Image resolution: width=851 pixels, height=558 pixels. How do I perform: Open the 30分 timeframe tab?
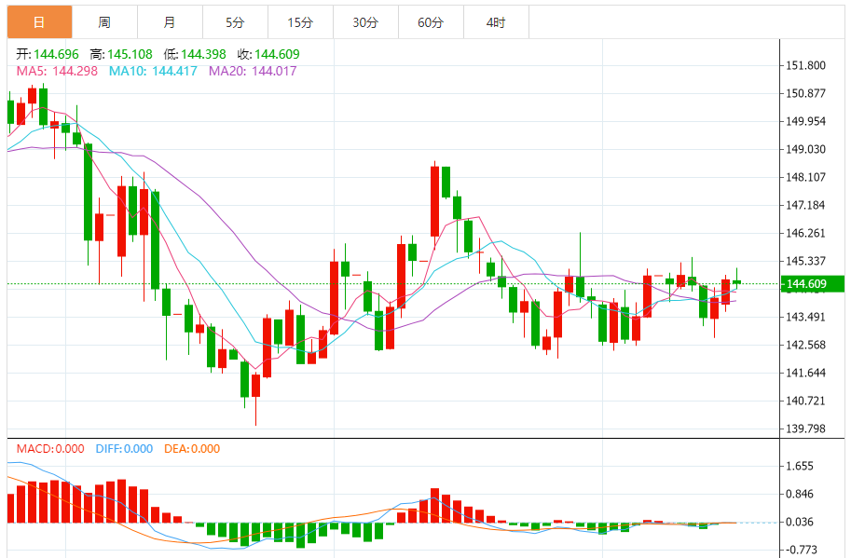click(365, 22)
